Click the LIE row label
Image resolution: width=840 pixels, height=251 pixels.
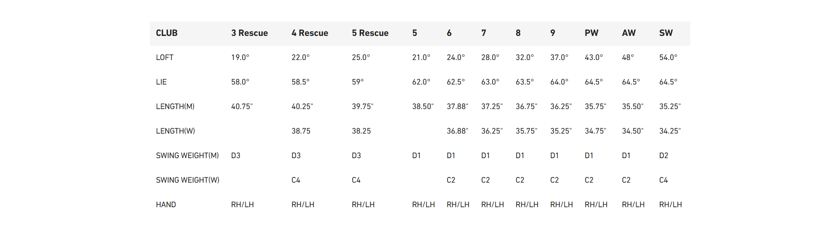tap(161, 82)
